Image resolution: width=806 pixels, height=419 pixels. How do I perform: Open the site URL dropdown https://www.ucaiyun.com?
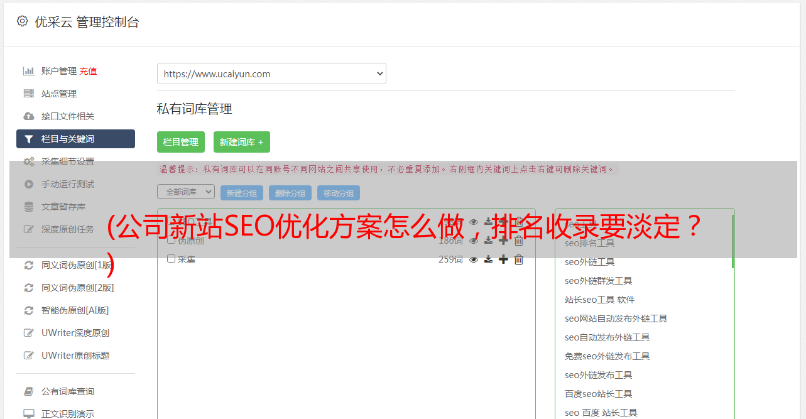(271, 73)
